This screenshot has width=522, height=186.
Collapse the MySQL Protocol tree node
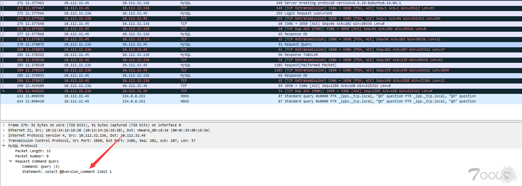click(x=3, y=146)
